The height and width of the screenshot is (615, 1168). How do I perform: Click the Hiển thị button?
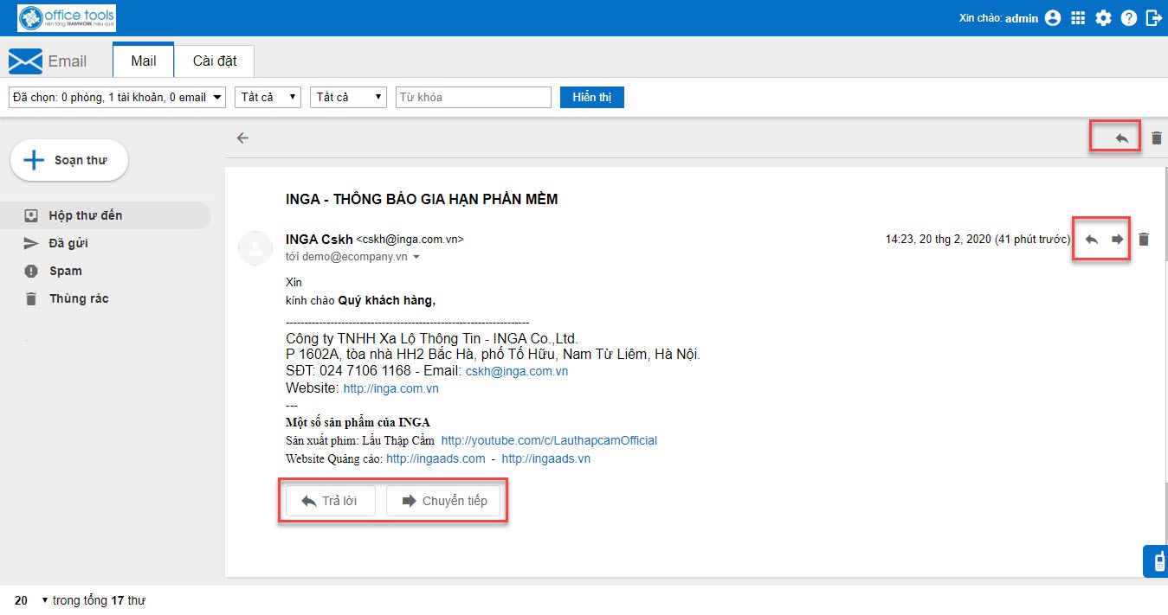[x=592, y=98]
